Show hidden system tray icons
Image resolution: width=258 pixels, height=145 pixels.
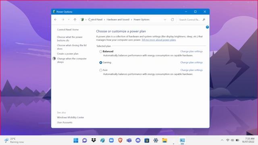pyautogui.click(x=222, y=140)
